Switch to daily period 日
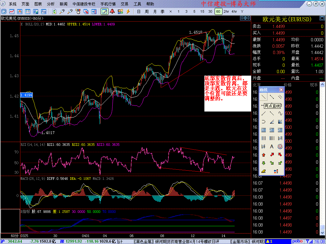The width and height of the screenshot is (326, 244). [x=139, y=12]
